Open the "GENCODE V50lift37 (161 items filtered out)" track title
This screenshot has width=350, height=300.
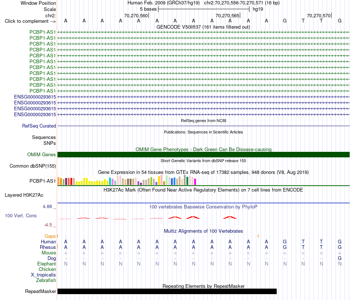click(x=203, y=27)
